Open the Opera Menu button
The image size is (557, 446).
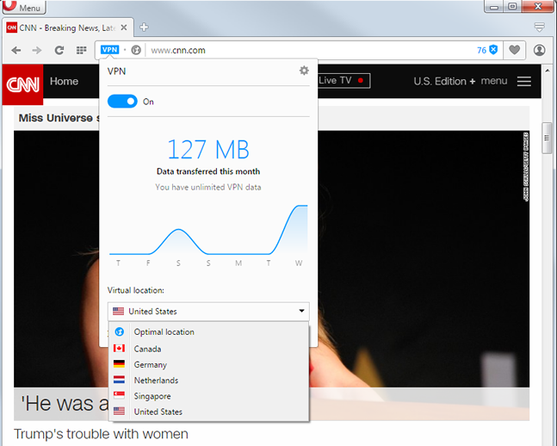click(x=23, y=7)
